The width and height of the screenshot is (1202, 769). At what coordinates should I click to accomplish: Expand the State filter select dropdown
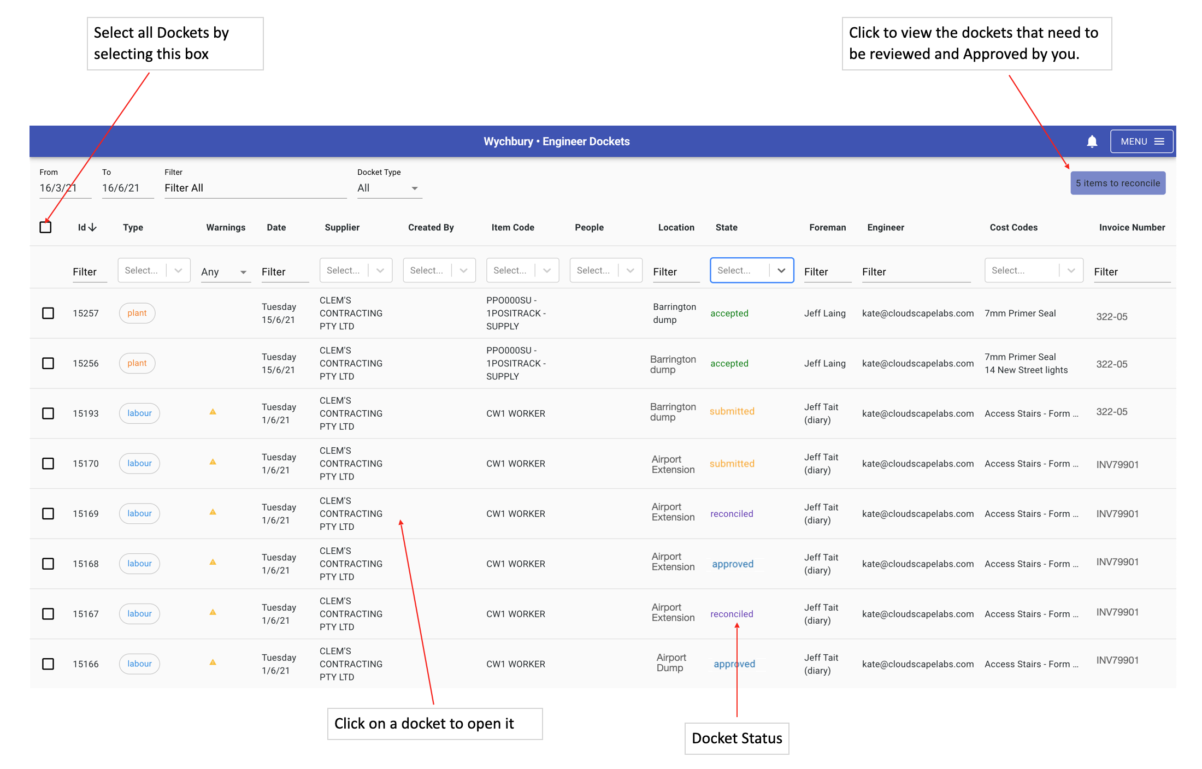click(x=781, y=270)
